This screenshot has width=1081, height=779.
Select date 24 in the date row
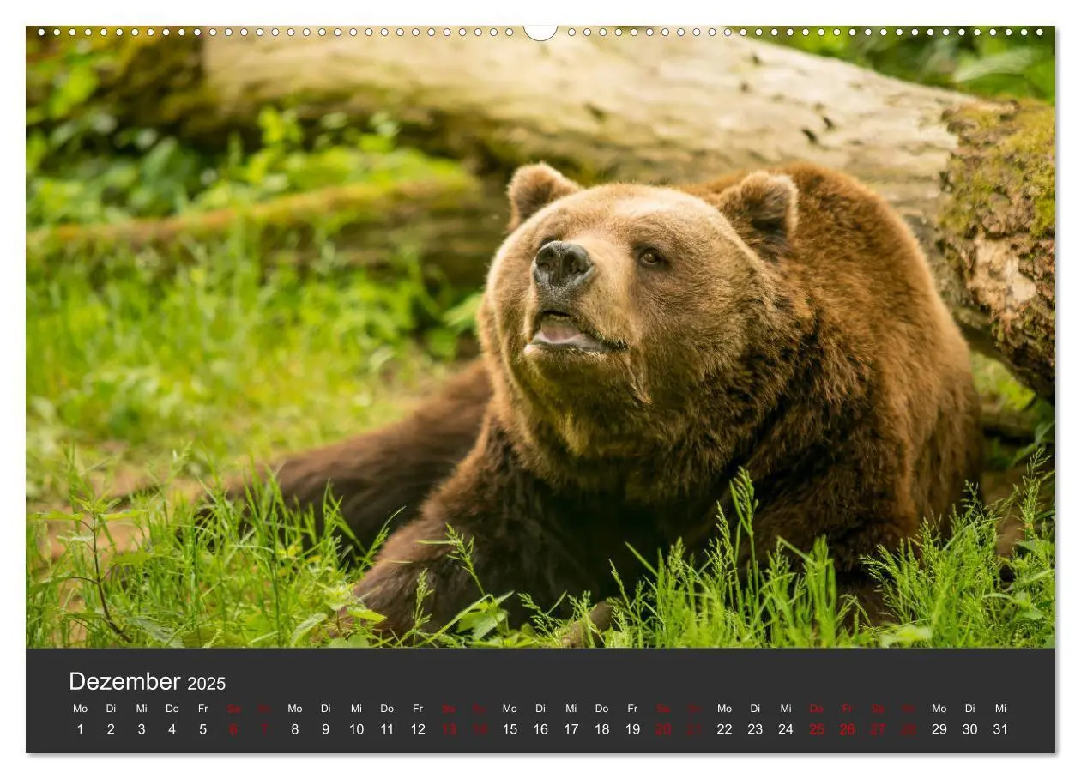click(786, 729)
